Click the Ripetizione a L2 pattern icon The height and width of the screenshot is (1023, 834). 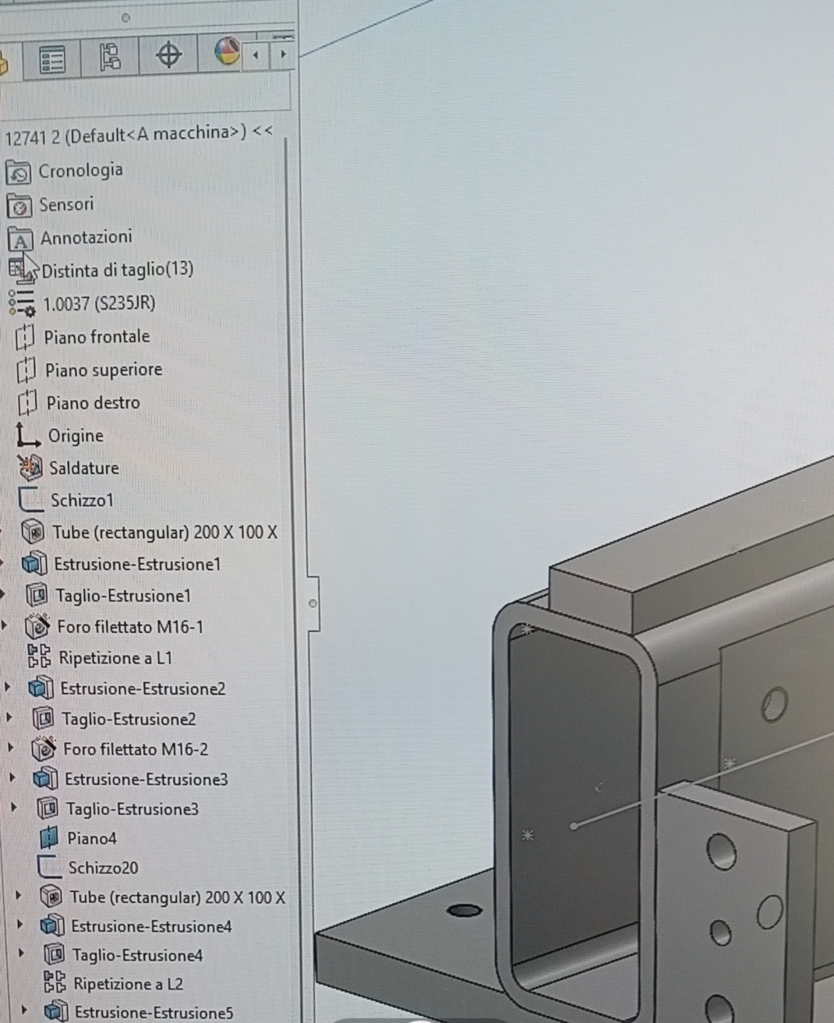[x=55, y=984]
